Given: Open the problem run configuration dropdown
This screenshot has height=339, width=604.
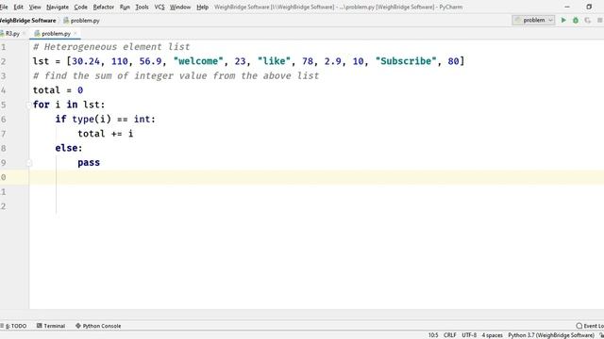Looking at the screenshot, I should [x=533, y=20].
